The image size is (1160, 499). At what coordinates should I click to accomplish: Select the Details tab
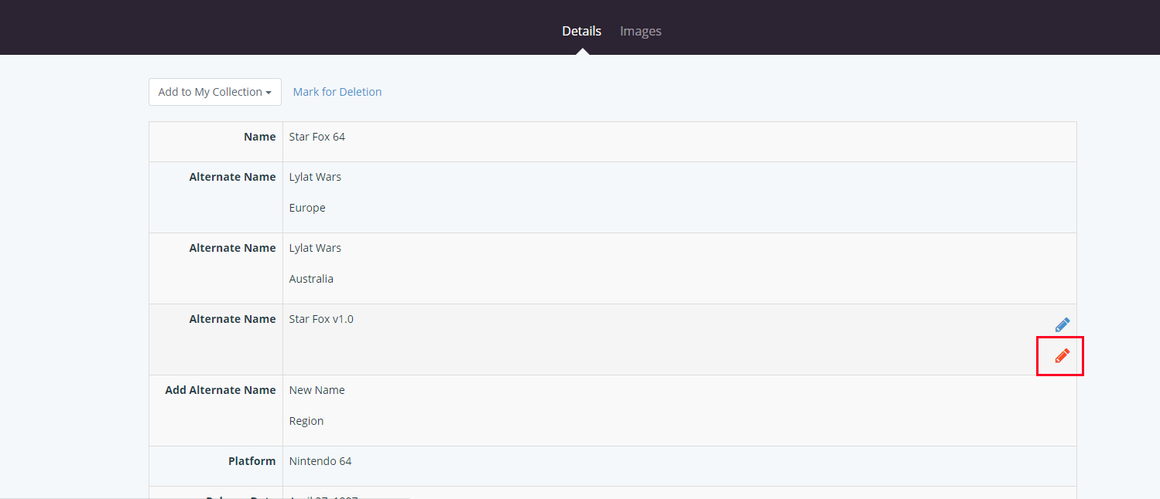click(582, 31)
